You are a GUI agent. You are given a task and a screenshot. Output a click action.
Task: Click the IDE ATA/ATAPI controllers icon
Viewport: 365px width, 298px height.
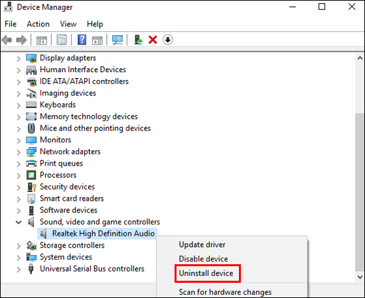point(31,81)
